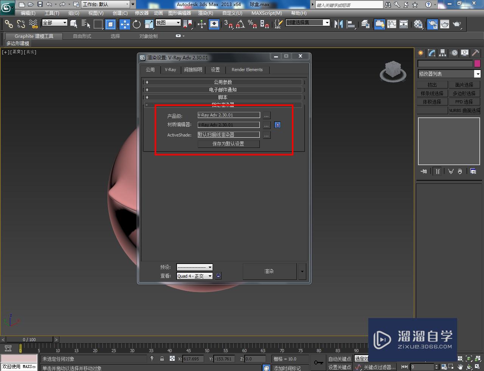Click the time slider 0 / 100

pos(29,340)
